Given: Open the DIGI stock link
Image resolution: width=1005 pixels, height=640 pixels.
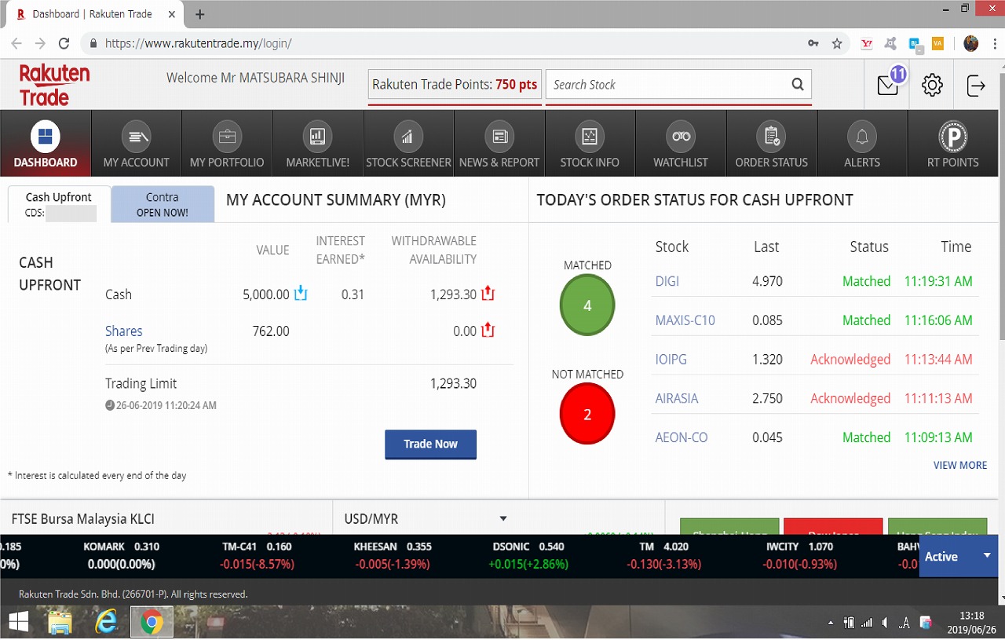Looking at the screenshot, I should point(667,281).
